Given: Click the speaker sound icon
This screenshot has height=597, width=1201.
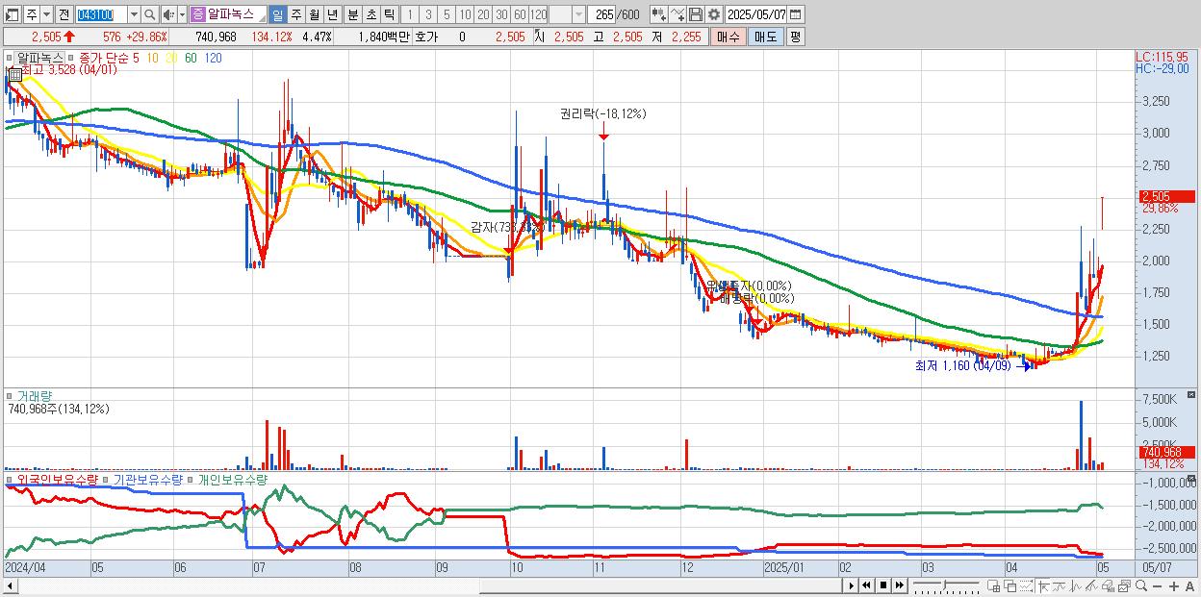Looking at the screenshot, I should [x=167, y=14].
